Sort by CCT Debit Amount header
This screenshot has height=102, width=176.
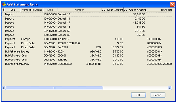[x=112, y=10]
